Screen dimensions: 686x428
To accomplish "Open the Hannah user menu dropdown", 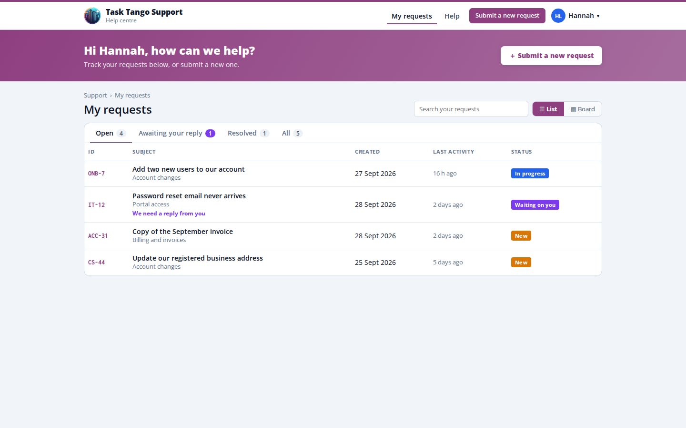I will tap(575, 16).
